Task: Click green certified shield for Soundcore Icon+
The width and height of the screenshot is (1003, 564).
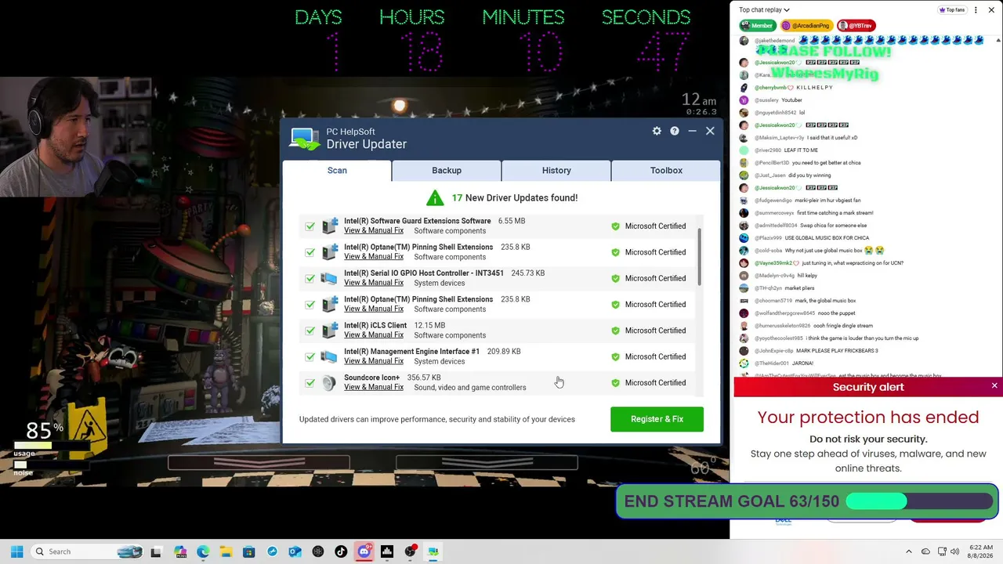Action: click(615, 383)
